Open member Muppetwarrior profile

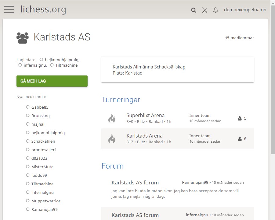point(46,201)
